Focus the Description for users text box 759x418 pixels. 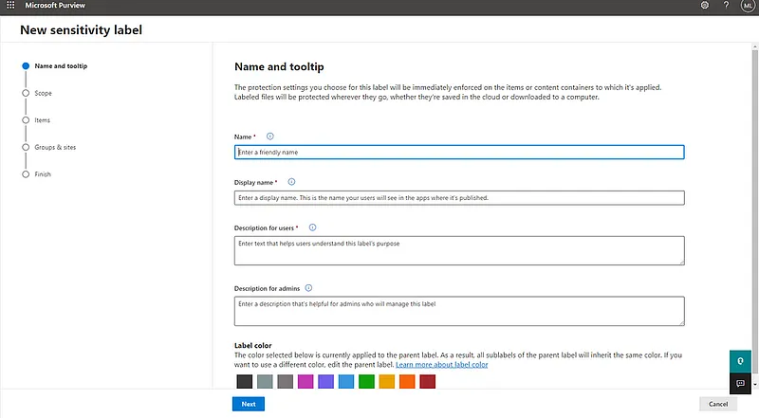(459, 250)
